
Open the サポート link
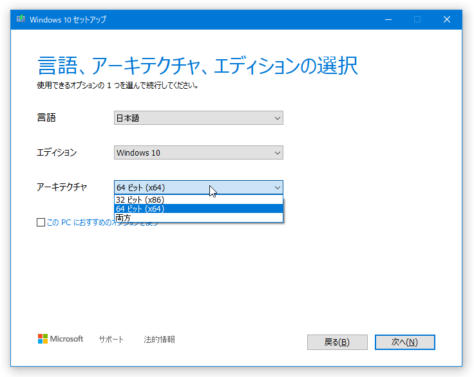[111, 339]
